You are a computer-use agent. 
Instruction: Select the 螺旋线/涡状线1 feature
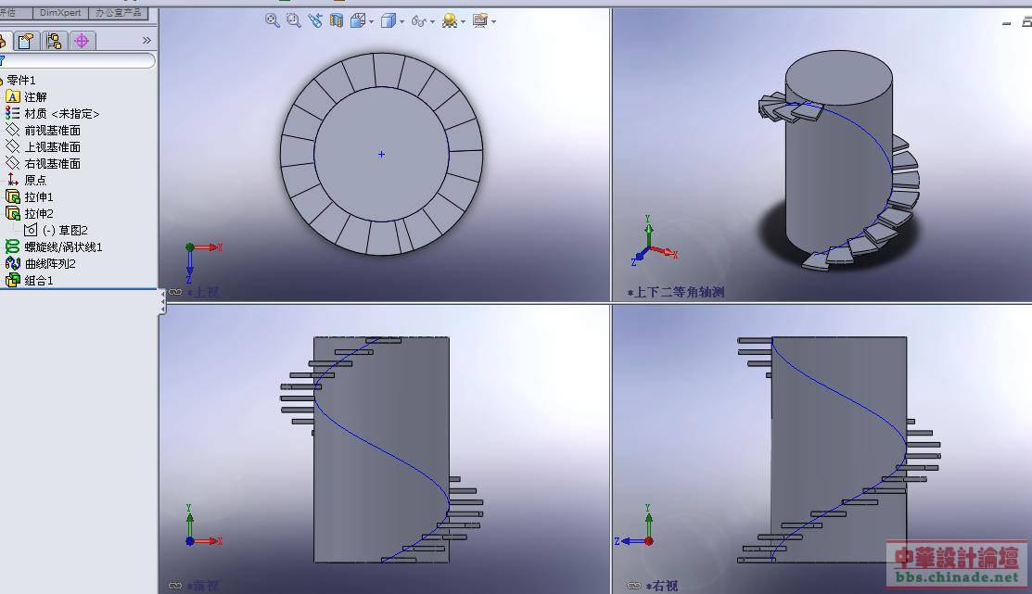point(63,246)
